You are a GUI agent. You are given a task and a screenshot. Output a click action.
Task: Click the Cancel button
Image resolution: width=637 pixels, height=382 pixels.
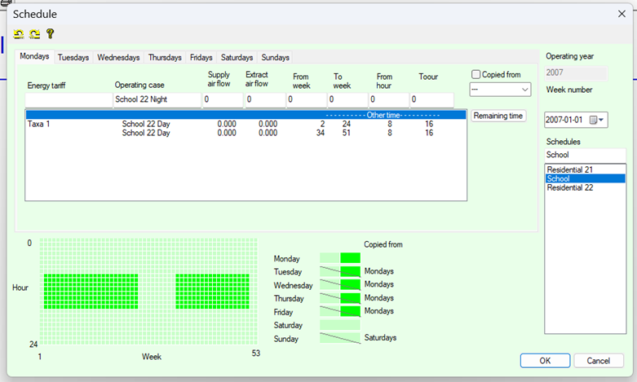click(x=598, y=360)
